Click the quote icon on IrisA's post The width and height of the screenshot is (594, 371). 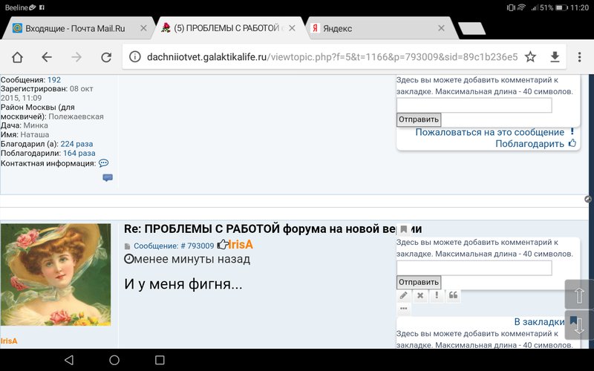tap(453, 295)
